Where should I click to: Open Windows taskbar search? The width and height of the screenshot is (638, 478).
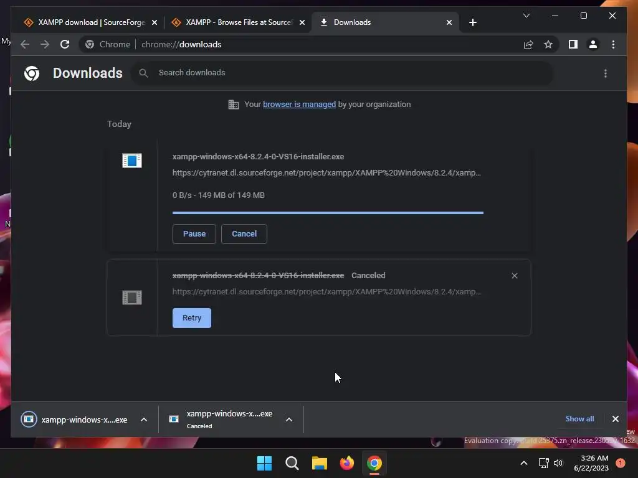292,463
